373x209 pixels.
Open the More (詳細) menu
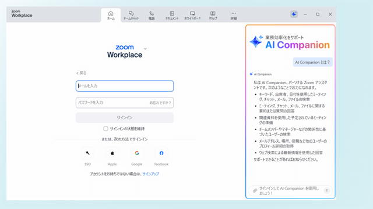(x=234, y=16)
